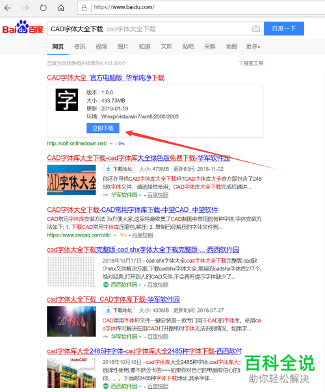This screenshot has height=392, width=325.
Task: Open the dotted font list thumbnail
Action: point(71,271)
